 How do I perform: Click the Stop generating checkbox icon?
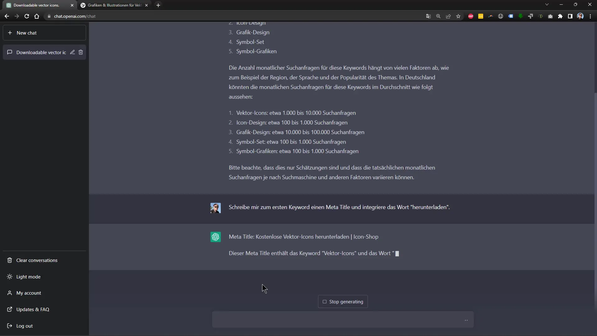coord(325,302)
